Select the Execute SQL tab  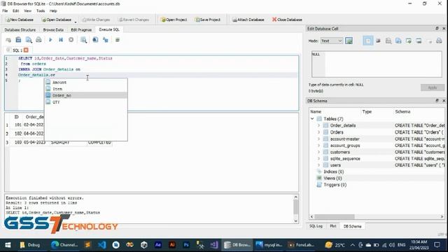tap(109, 29)
